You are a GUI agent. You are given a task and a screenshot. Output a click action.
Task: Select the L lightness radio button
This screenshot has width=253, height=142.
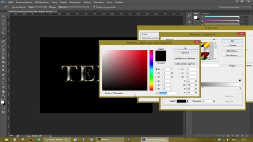pyautogui.click(x=181, y=69)
